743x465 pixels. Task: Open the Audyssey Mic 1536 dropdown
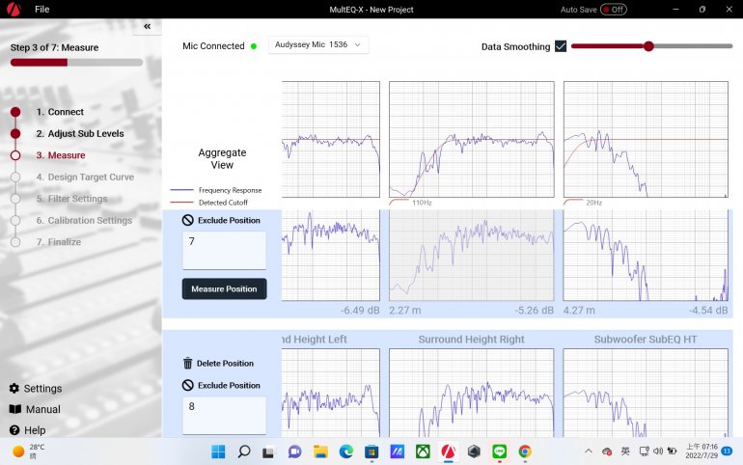[317, 45]
